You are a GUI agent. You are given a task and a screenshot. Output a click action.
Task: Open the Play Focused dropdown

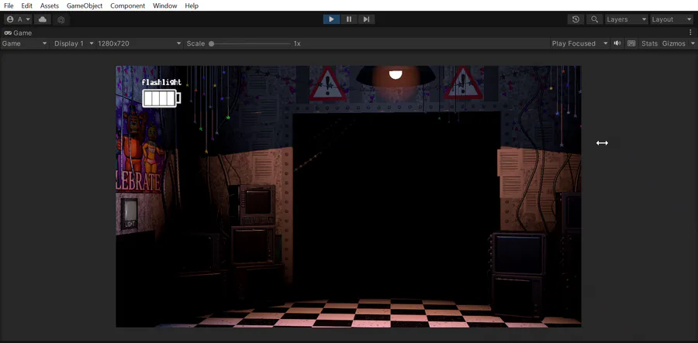579,43
